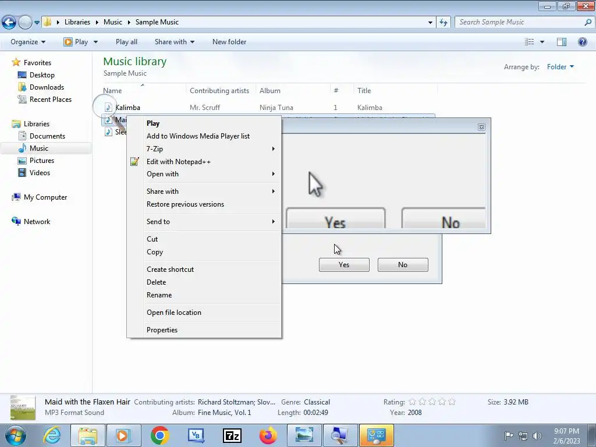Open the Organize menu

[x=28, y=42]
